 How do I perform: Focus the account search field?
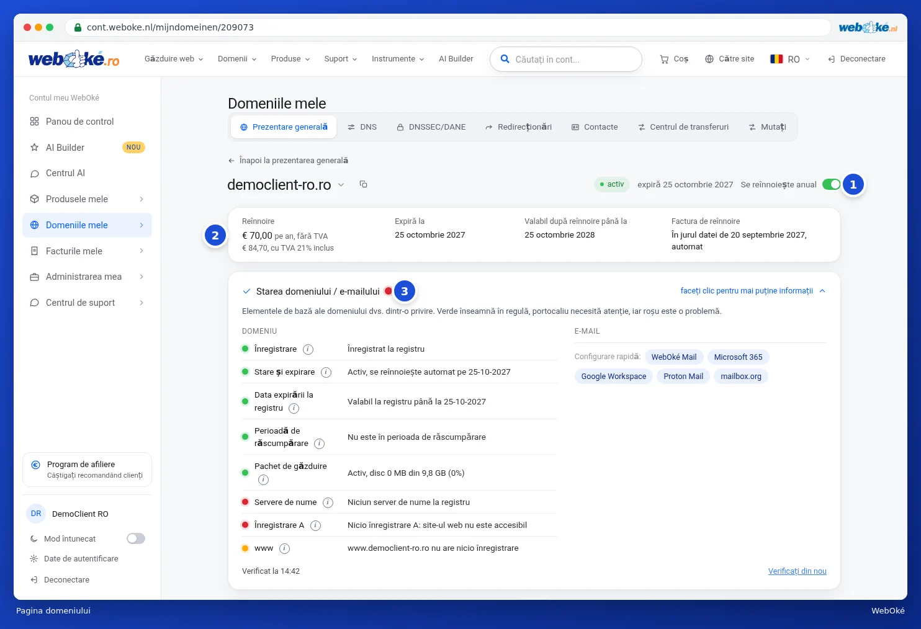[566, 60]
